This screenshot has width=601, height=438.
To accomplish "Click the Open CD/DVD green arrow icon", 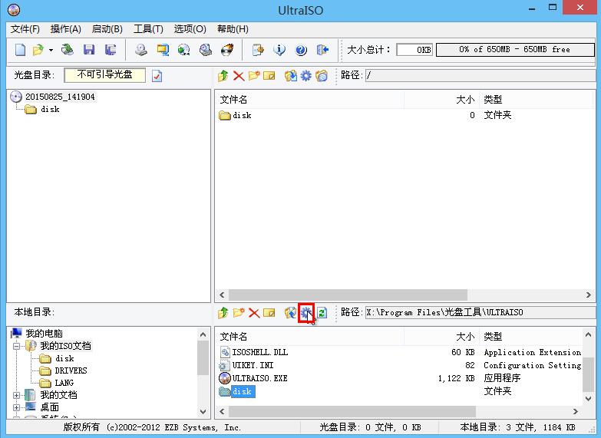I will [68, 50].
